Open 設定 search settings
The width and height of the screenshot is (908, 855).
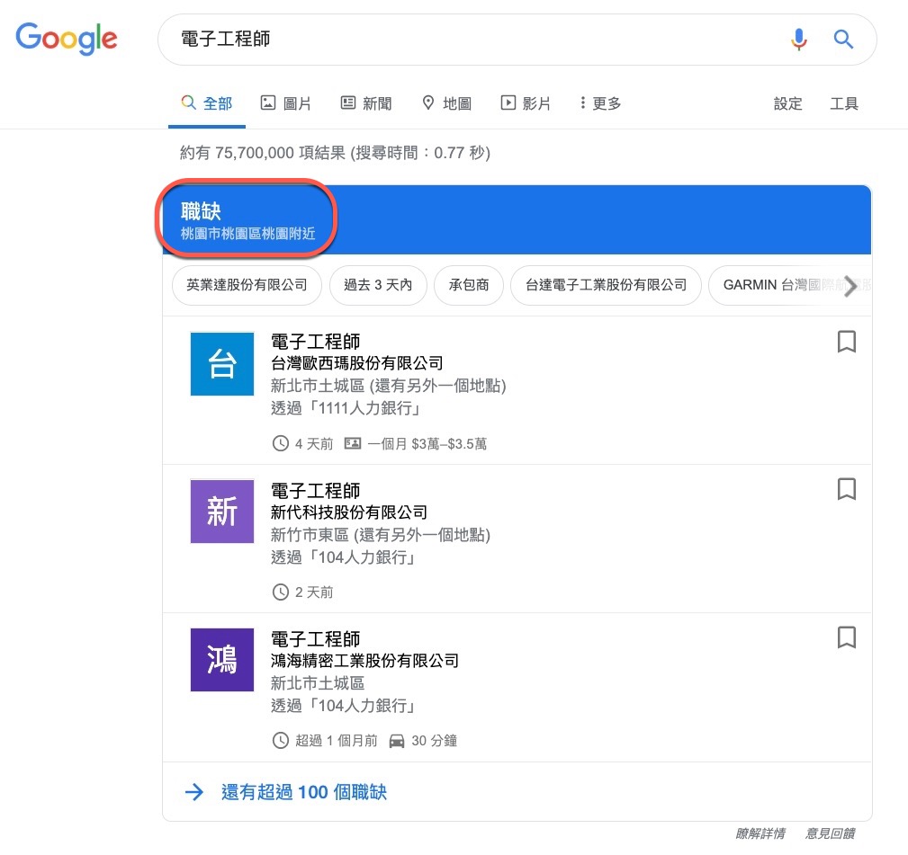[x=787, y=103]
